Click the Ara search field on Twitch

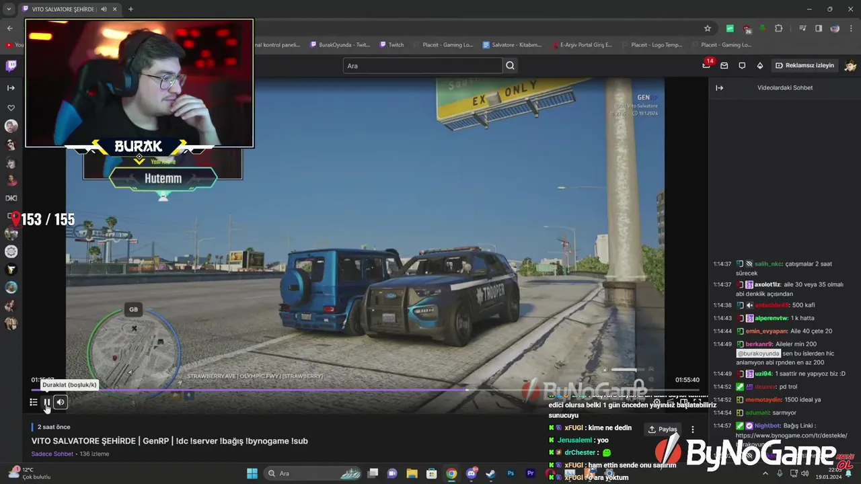[422, 65]
